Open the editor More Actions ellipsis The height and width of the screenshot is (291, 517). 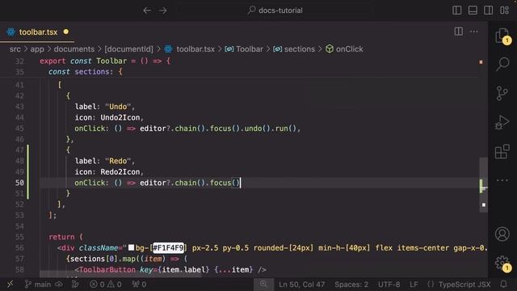474,32
